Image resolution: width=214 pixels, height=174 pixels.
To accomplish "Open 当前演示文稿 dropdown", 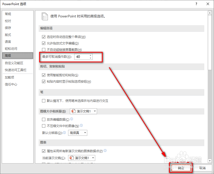I will pyautogui.click(x=82, y=158).
